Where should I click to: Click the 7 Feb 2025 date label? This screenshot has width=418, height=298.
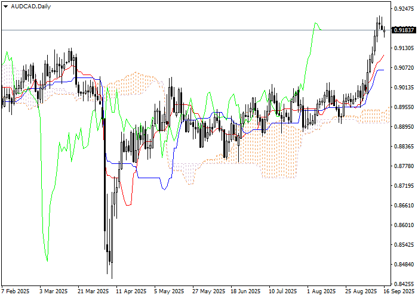tap(16, 291)
